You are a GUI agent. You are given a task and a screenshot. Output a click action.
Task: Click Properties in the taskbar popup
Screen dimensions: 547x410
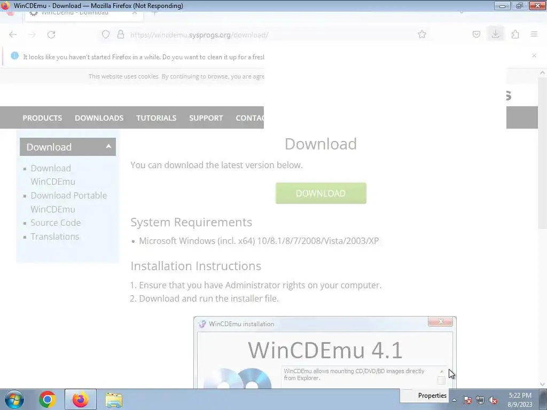[432, 396]
